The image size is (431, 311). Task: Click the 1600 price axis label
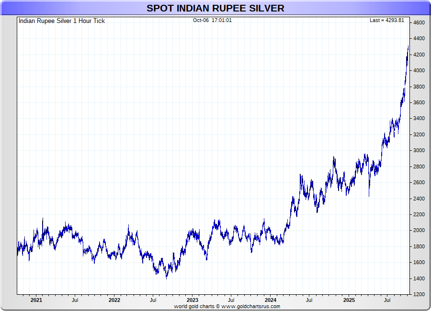pyautogui.click(x=419, y=263)
